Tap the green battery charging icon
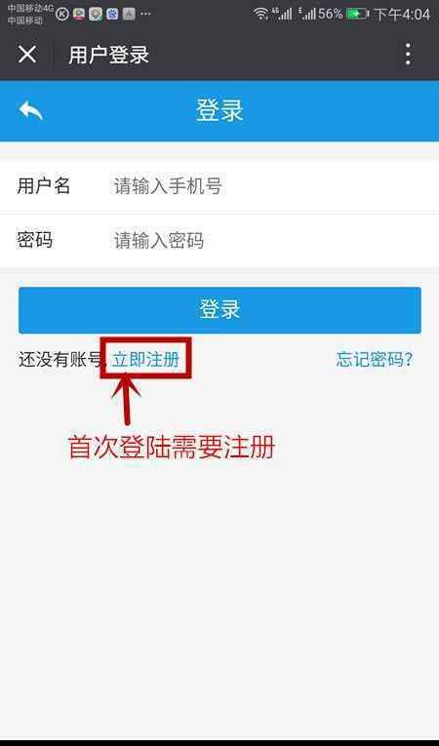The width and height of the screenshot is (439, 746). 358,14
